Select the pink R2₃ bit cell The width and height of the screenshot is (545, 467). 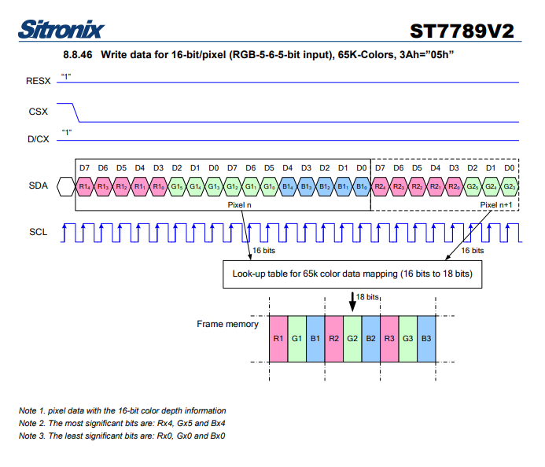(x=398, y=186)
